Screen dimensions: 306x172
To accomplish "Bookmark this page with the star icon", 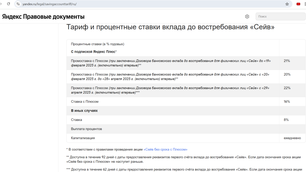I will click(x=287, y=4).
